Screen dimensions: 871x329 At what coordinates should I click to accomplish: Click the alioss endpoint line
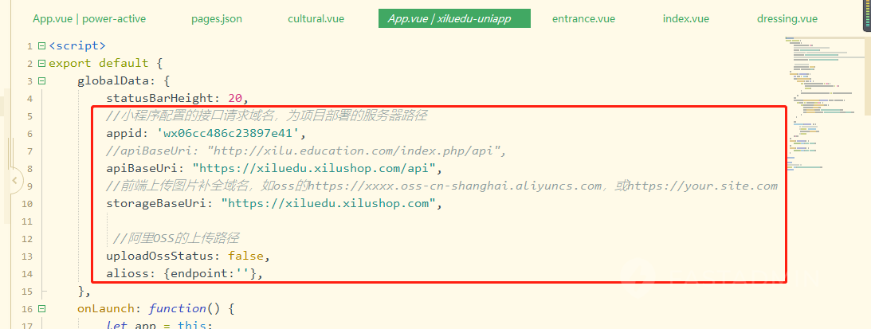click(184, 273)
